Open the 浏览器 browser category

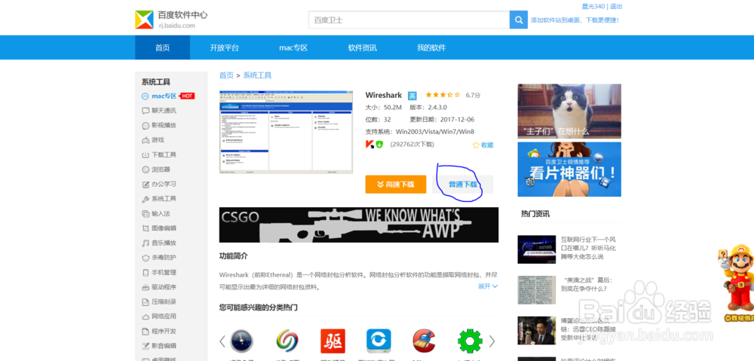(x=156, y=170)
